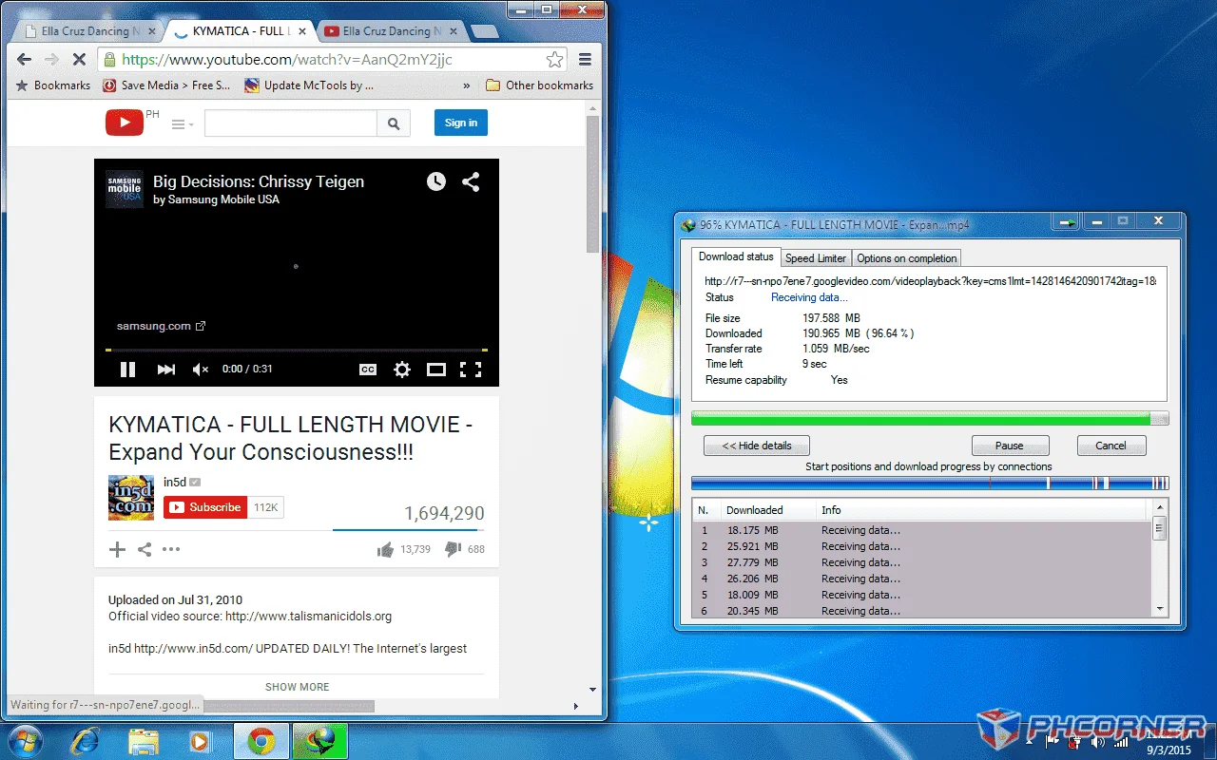Switch to theater mode
The height and width of the screenshot is (760, 1217).
point(436,370)
